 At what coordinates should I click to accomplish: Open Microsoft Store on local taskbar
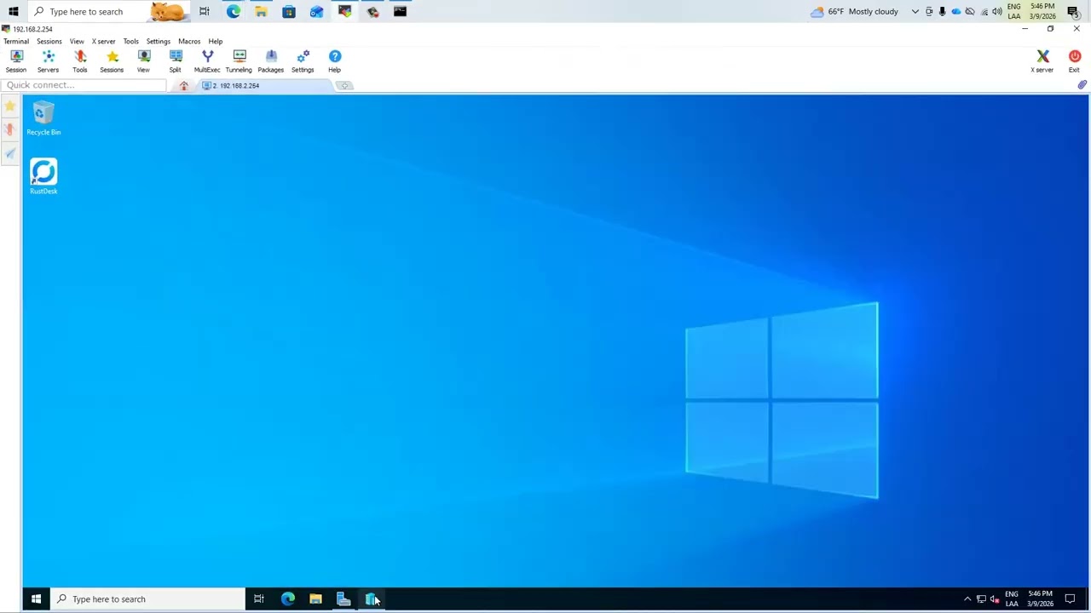pyautogui.click(x=289, y=11)
